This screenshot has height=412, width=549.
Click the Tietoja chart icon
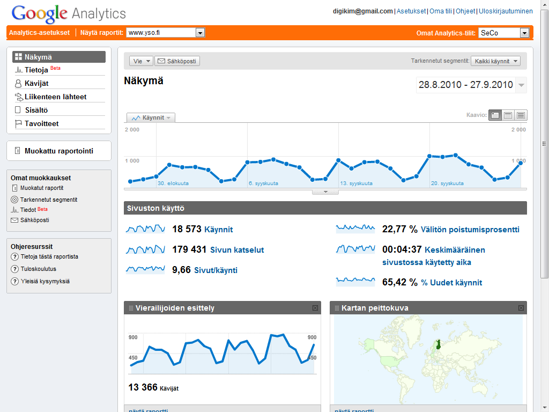[x=19, y=70]
